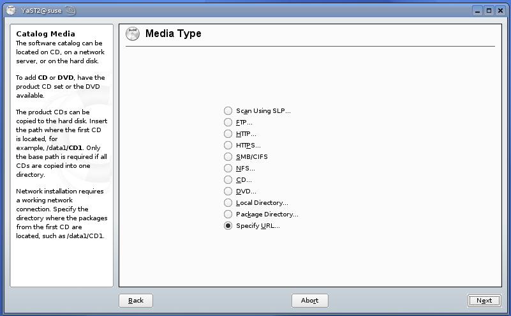Click the help text 'To add CD or DVD'
The width and height of the screenshot is (511, 316).
[61, 86]
